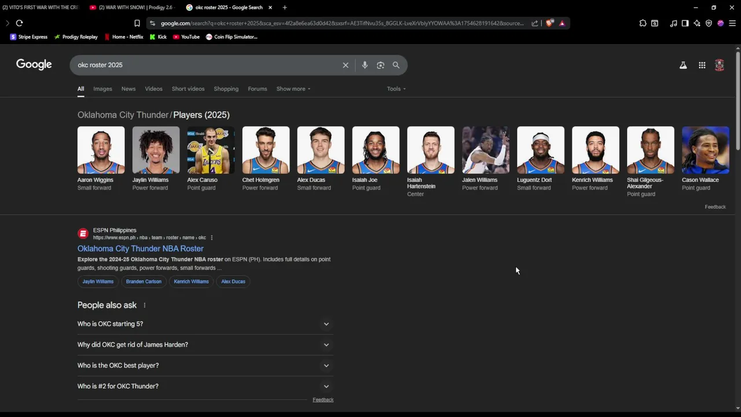741x417 pixels.
Task: Click the Kenrich Williams sitelink chip
Action: pyautogui.click(x=191, y=281)
